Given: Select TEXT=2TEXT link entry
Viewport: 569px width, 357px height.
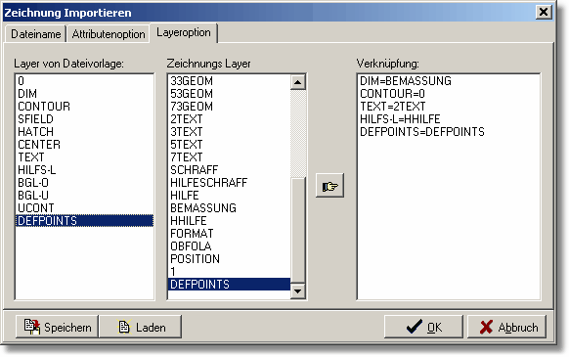Looking at the screenshot, I should [x=449, y=107].
